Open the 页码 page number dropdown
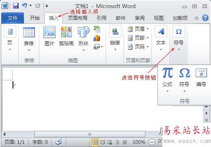 pyautogui.click(x=138, y=47)
